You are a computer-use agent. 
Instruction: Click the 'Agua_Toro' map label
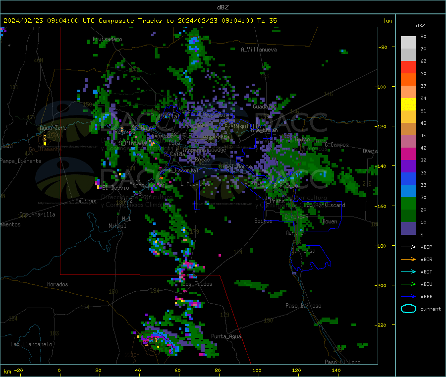pyautogui.click(x=53, y=128)
